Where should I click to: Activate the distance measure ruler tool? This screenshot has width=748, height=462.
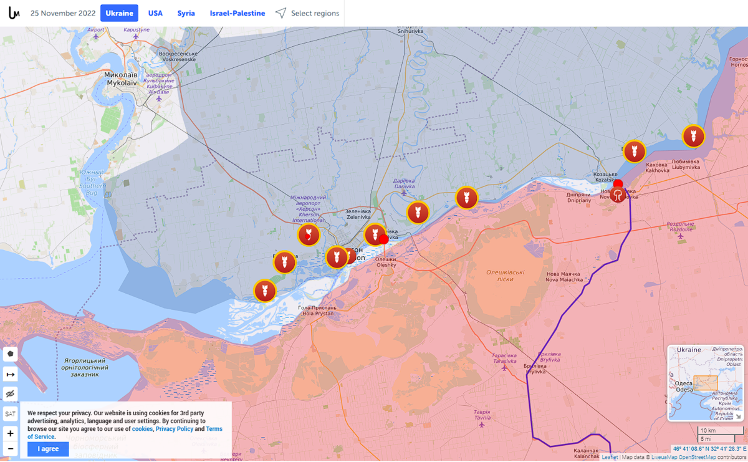click(11, 374)
